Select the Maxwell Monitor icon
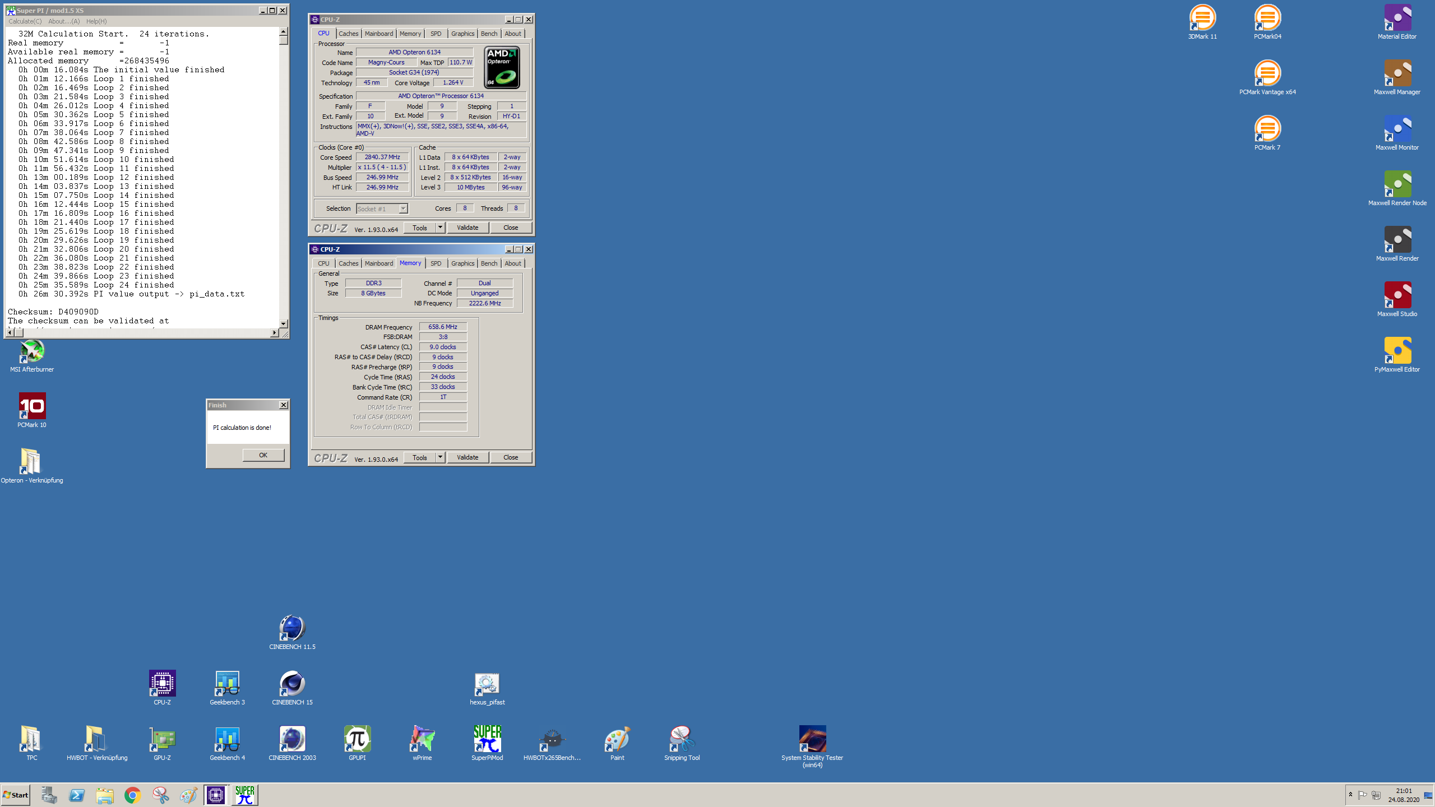This screenshot has height=807, width=1435. (x=1397, y=133)
